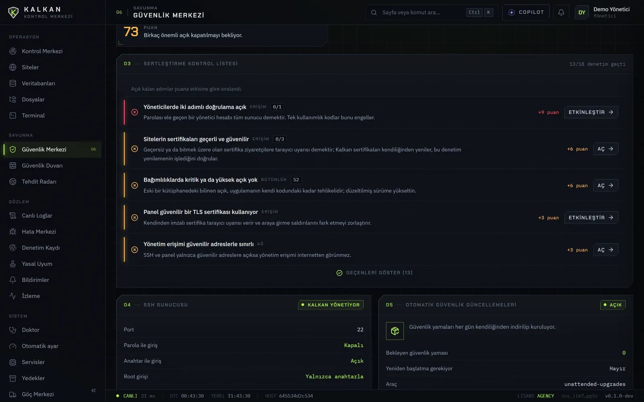
Task: Open the Yasal Uyum stamp icon
Action: [13, 264]
